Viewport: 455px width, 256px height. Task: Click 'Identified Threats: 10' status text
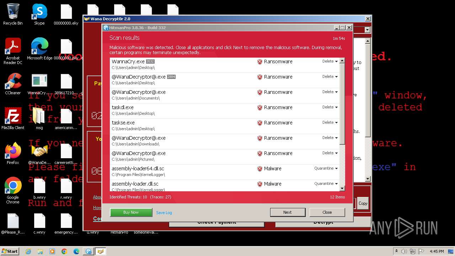(x=128, y=197)
